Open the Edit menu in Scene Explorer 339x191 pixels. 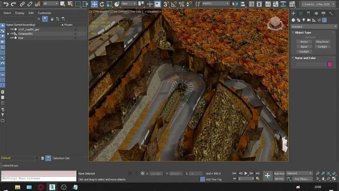pos(31,13)
